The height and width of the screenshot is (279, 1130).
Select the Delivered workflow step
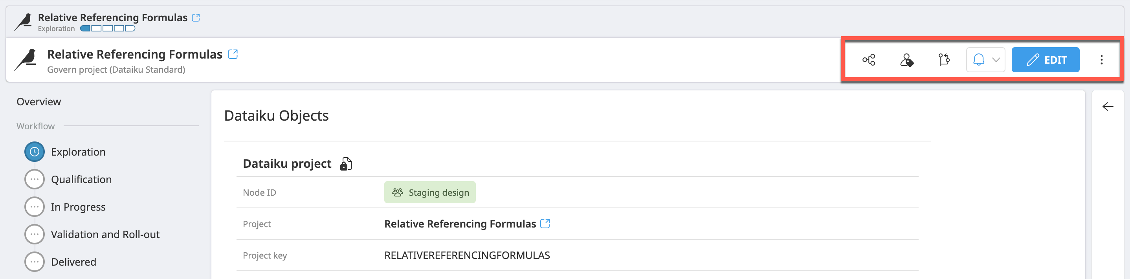click(x=73, y=262)
